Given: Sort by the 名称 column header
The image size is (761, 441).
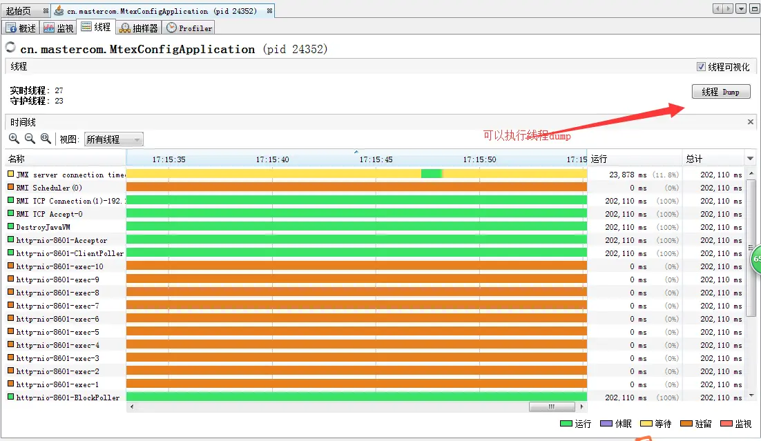Looking at the screenshot, I should [x=66, y=159].
